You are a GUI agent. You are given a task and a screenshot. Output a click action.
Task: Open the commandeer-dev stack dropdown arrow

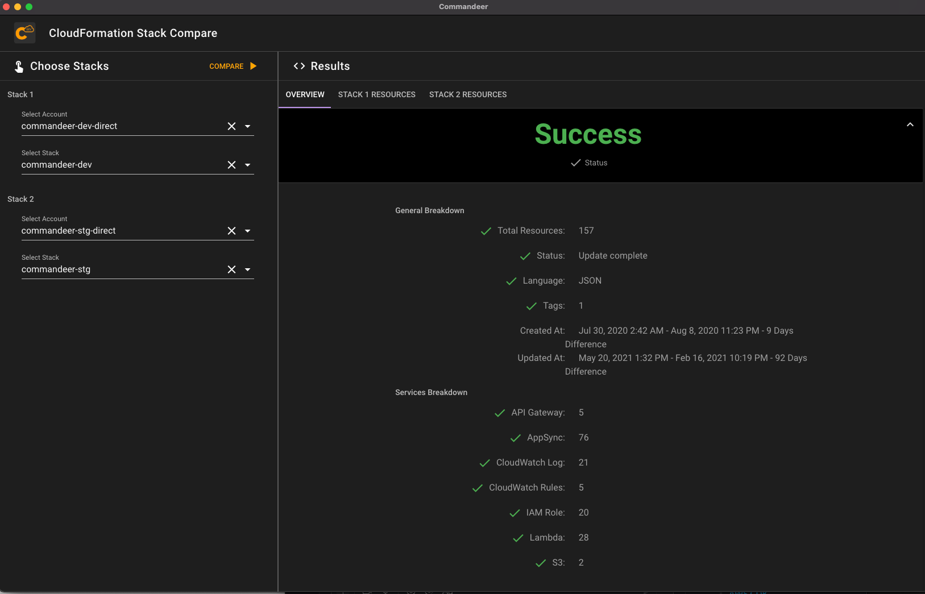247,165
